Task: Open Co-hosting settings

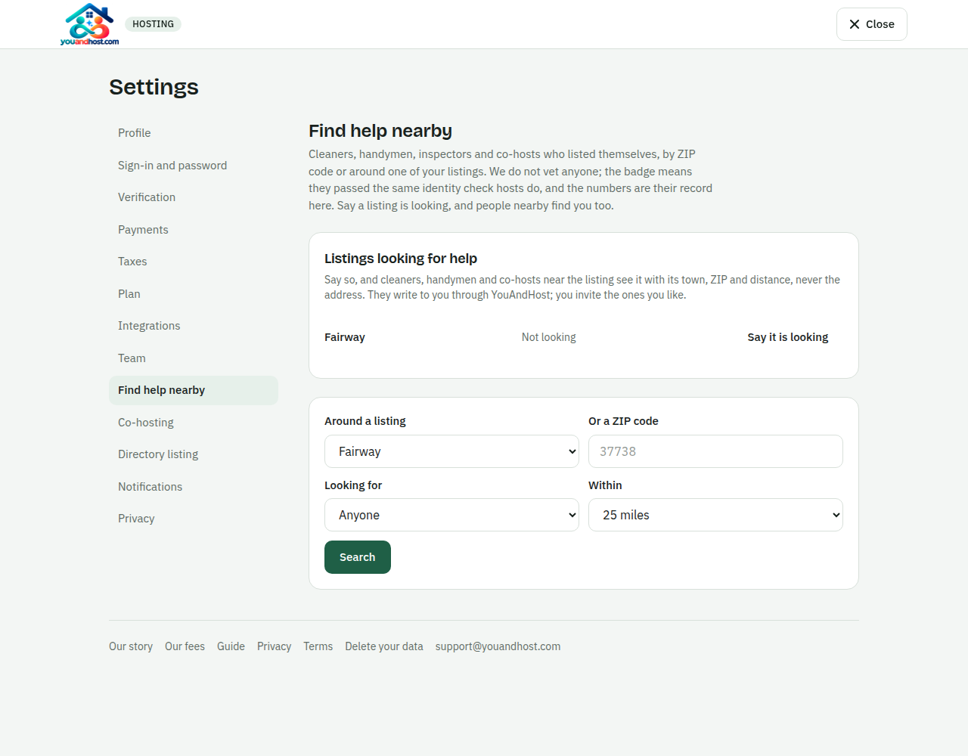Action: point(194,423)
